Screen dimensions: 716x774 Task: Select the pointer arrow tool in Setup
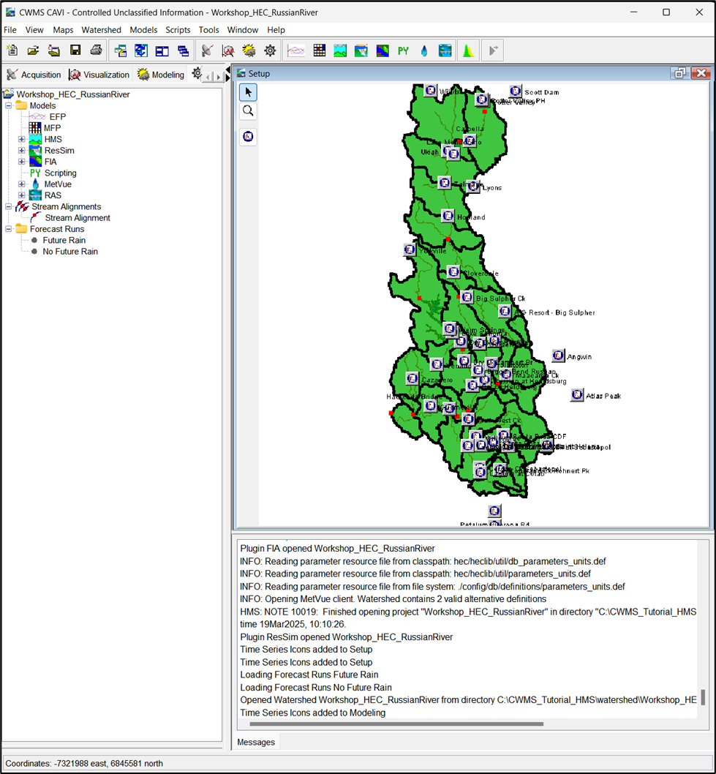point(248,92)
